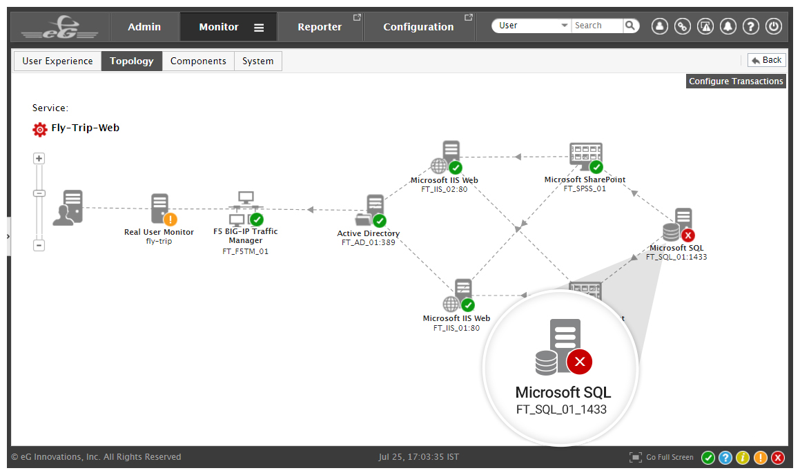Open the Reporter module
This screenshot has height=475, width=800.
click(320, 27)
